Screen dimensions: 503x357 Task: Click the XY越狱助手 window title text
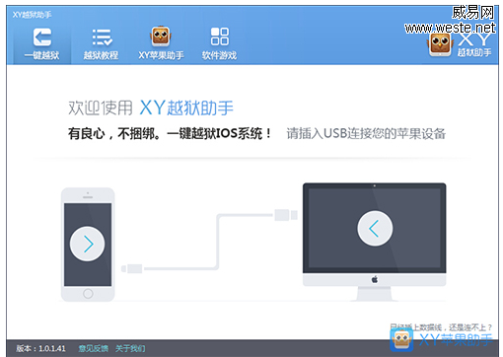(33, 15)
